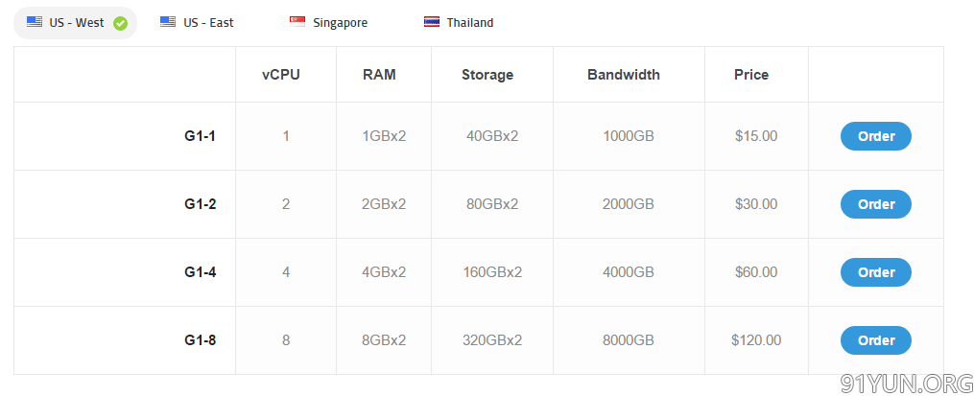Click the US flag icon beside US - East
Image resolution: width=974 pixels, height=396 pixels.
(x=168, y=22)
